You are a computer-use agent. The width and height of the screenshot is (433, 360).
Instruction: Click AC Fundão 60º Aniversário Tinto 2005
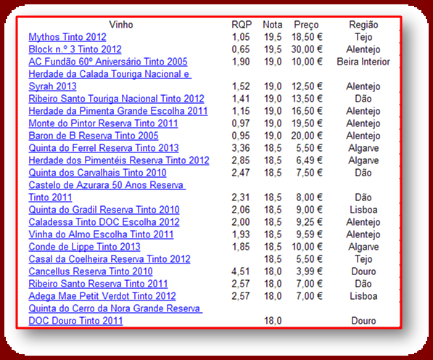108,62
